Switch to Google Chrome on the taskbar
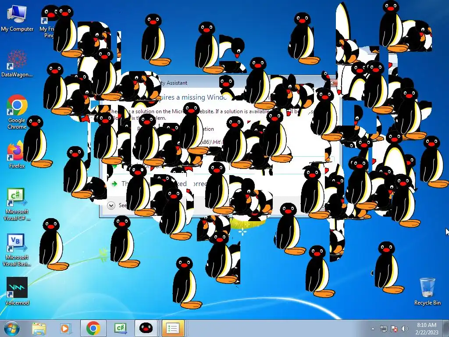Screen dimensions: 449x337 pyautogui.click(x=93, y=328)
